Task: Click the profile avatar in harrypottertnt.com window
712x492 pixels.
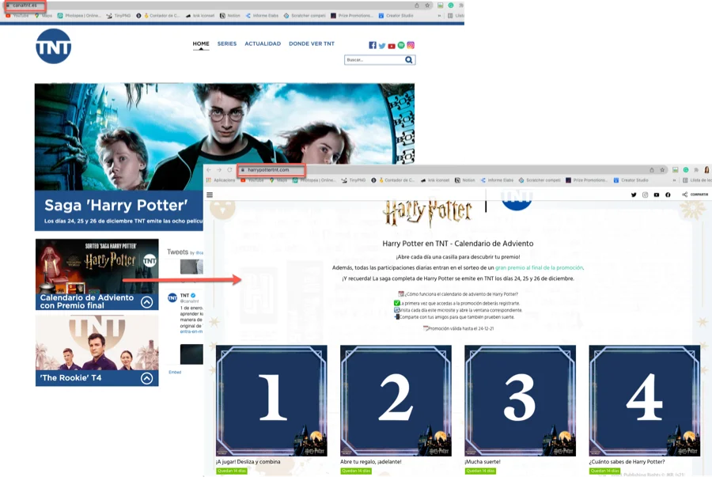Action: coord(707,170)
